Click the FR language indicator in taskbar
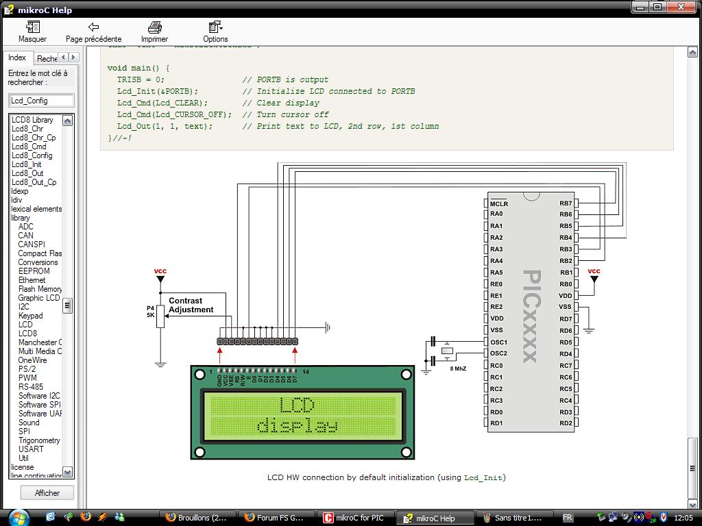 click(568, 518)
